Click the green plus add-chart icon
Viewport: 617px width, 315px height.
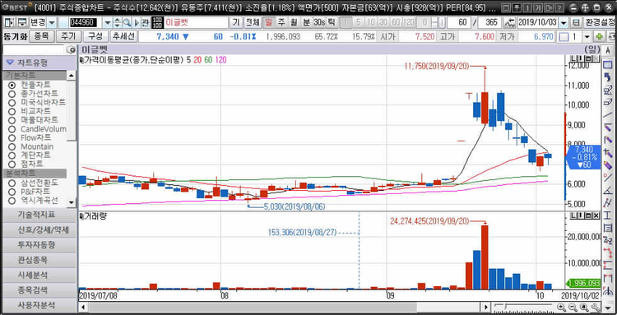pyautogui.click(x=600, y=37)
